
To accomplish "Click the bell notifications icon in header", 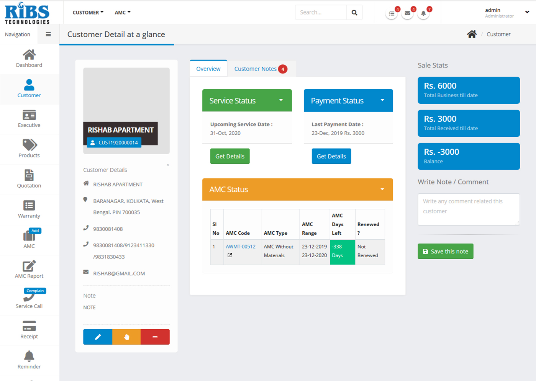I will [423, 13].
